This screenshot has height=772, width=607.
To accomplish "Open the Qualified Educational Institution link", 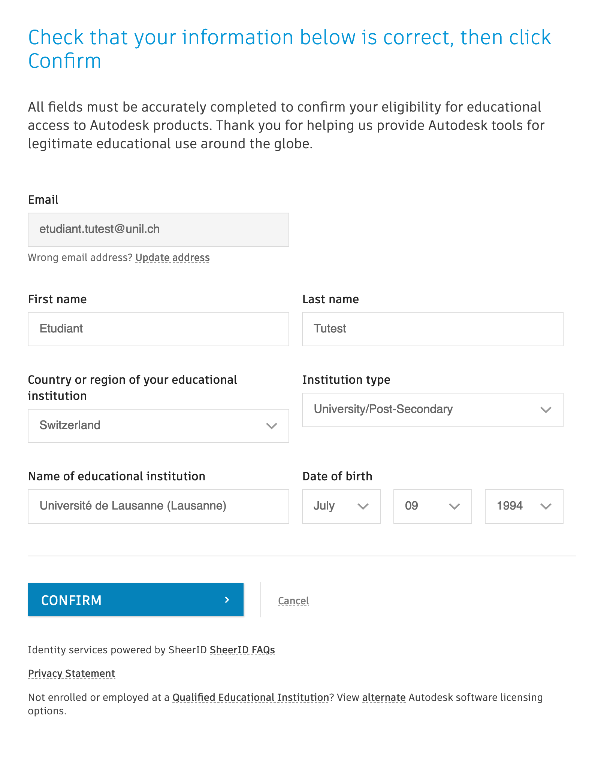I will 250,697.
